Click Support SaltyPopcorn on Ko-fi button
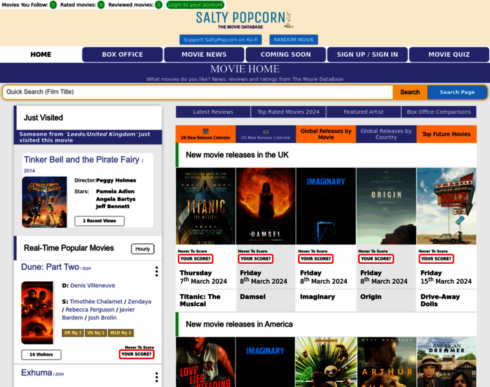490x387 pixels. tap(220, 40)
